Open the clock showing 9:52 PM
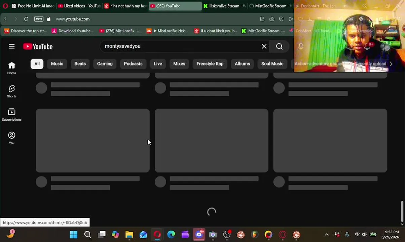The height and width of the screenshot is (242, 405). (x=390, y=235)
